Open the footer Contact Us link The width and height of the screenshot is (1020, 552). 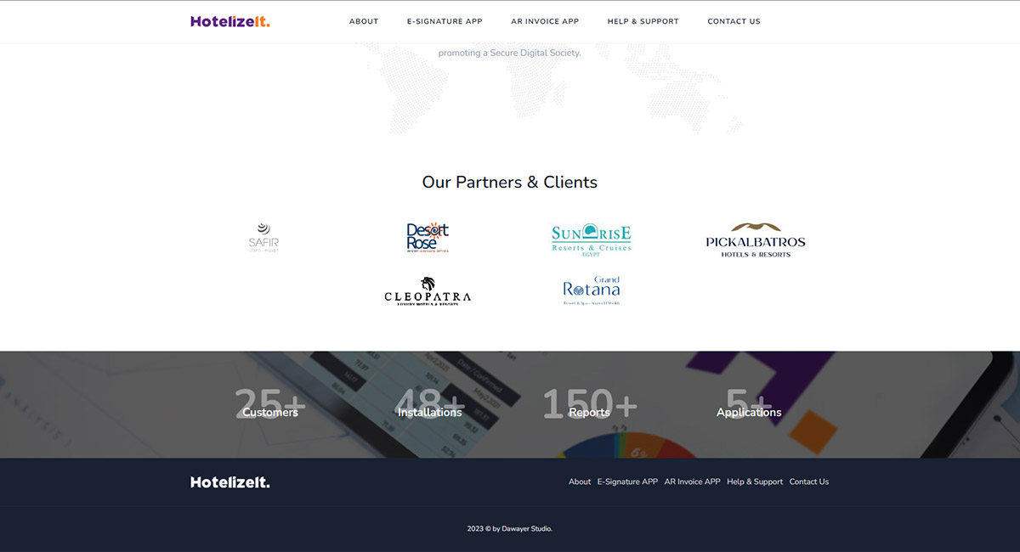point(808,482)
